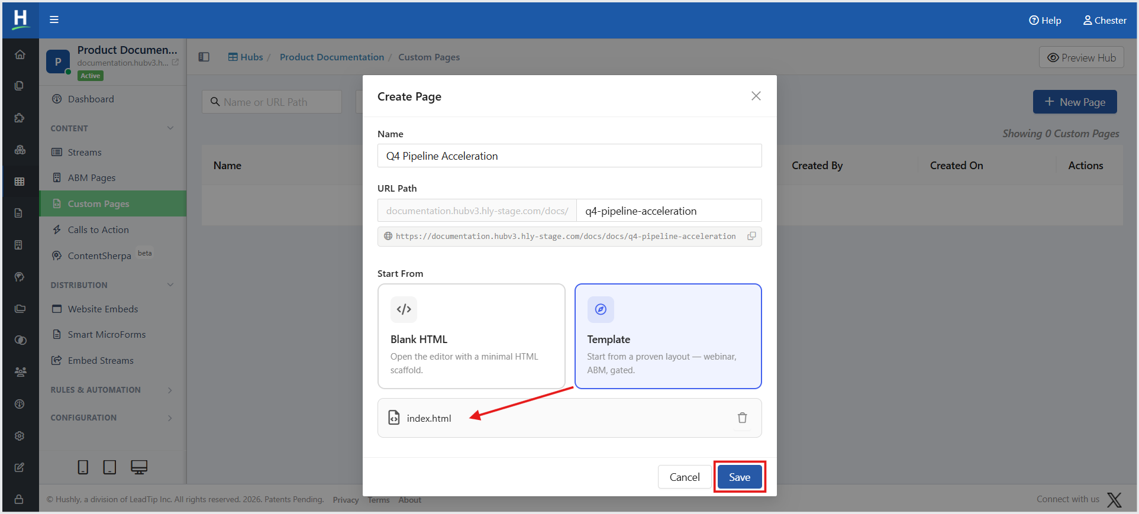Click the Created By column header

pyautogui.click(x=817, y=166)
